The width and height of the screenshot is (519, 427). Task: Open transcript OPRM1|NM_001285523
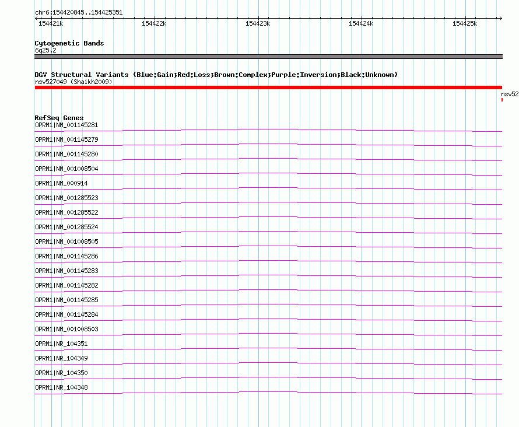click(x=66, y=198)
